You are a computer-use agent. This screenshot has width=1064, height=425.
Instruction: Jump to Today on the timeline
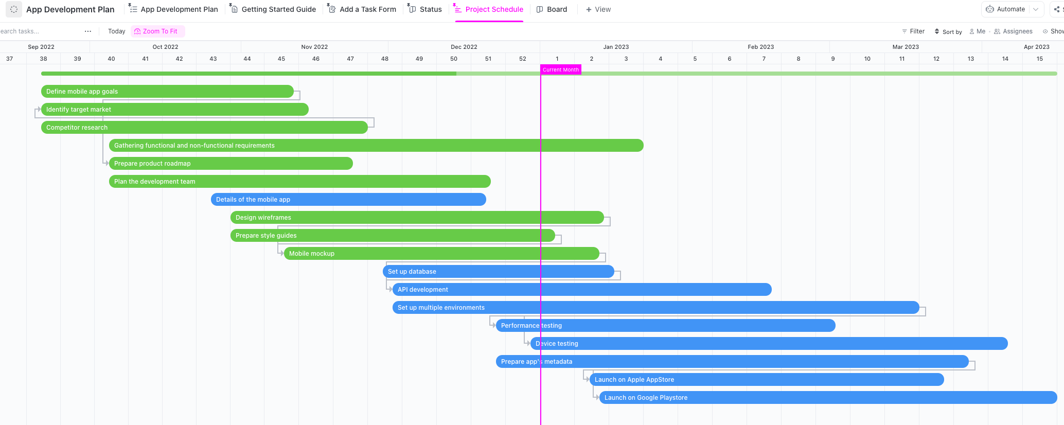(x=116, y=31)
